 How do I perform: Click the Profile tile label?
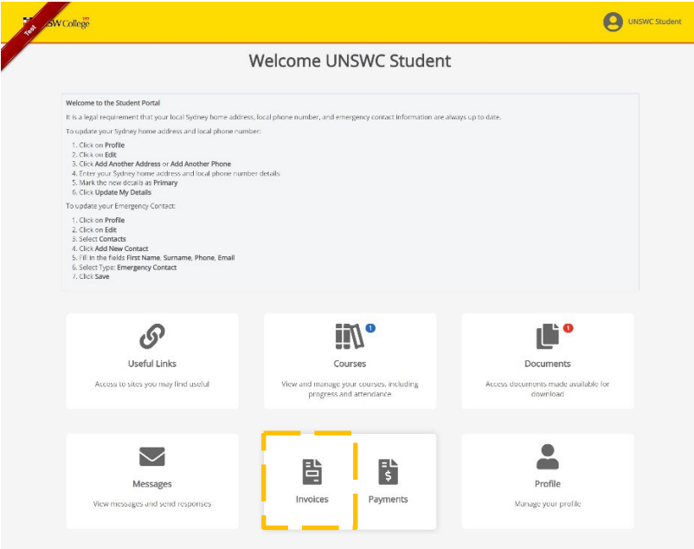[547, 484]
